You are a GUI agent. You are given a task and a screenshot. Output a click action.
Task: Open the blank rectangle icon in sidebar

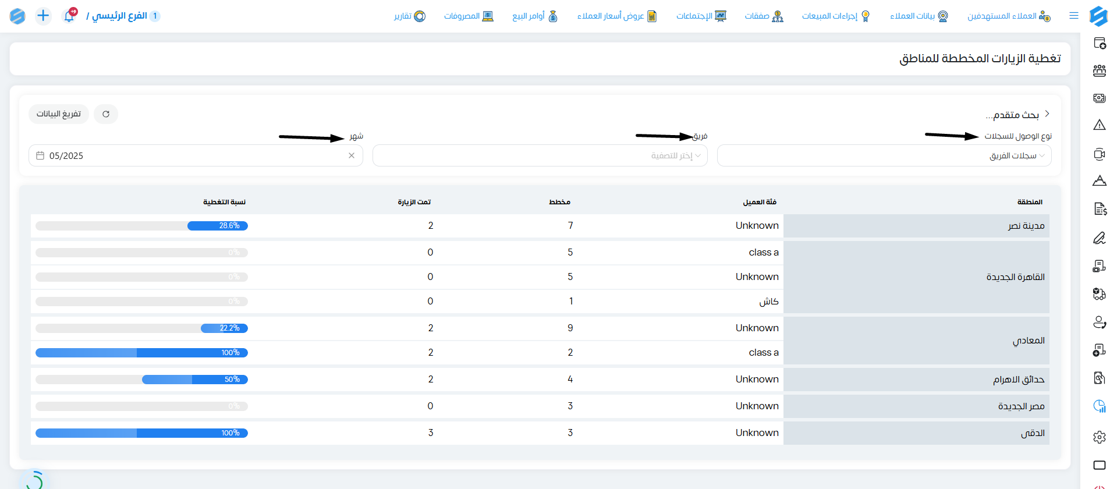pos(1100,465)
